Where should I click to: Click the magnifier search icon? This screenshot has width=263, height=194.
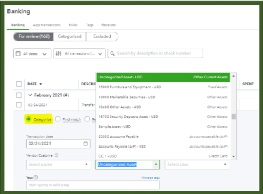tap(112, 53)
